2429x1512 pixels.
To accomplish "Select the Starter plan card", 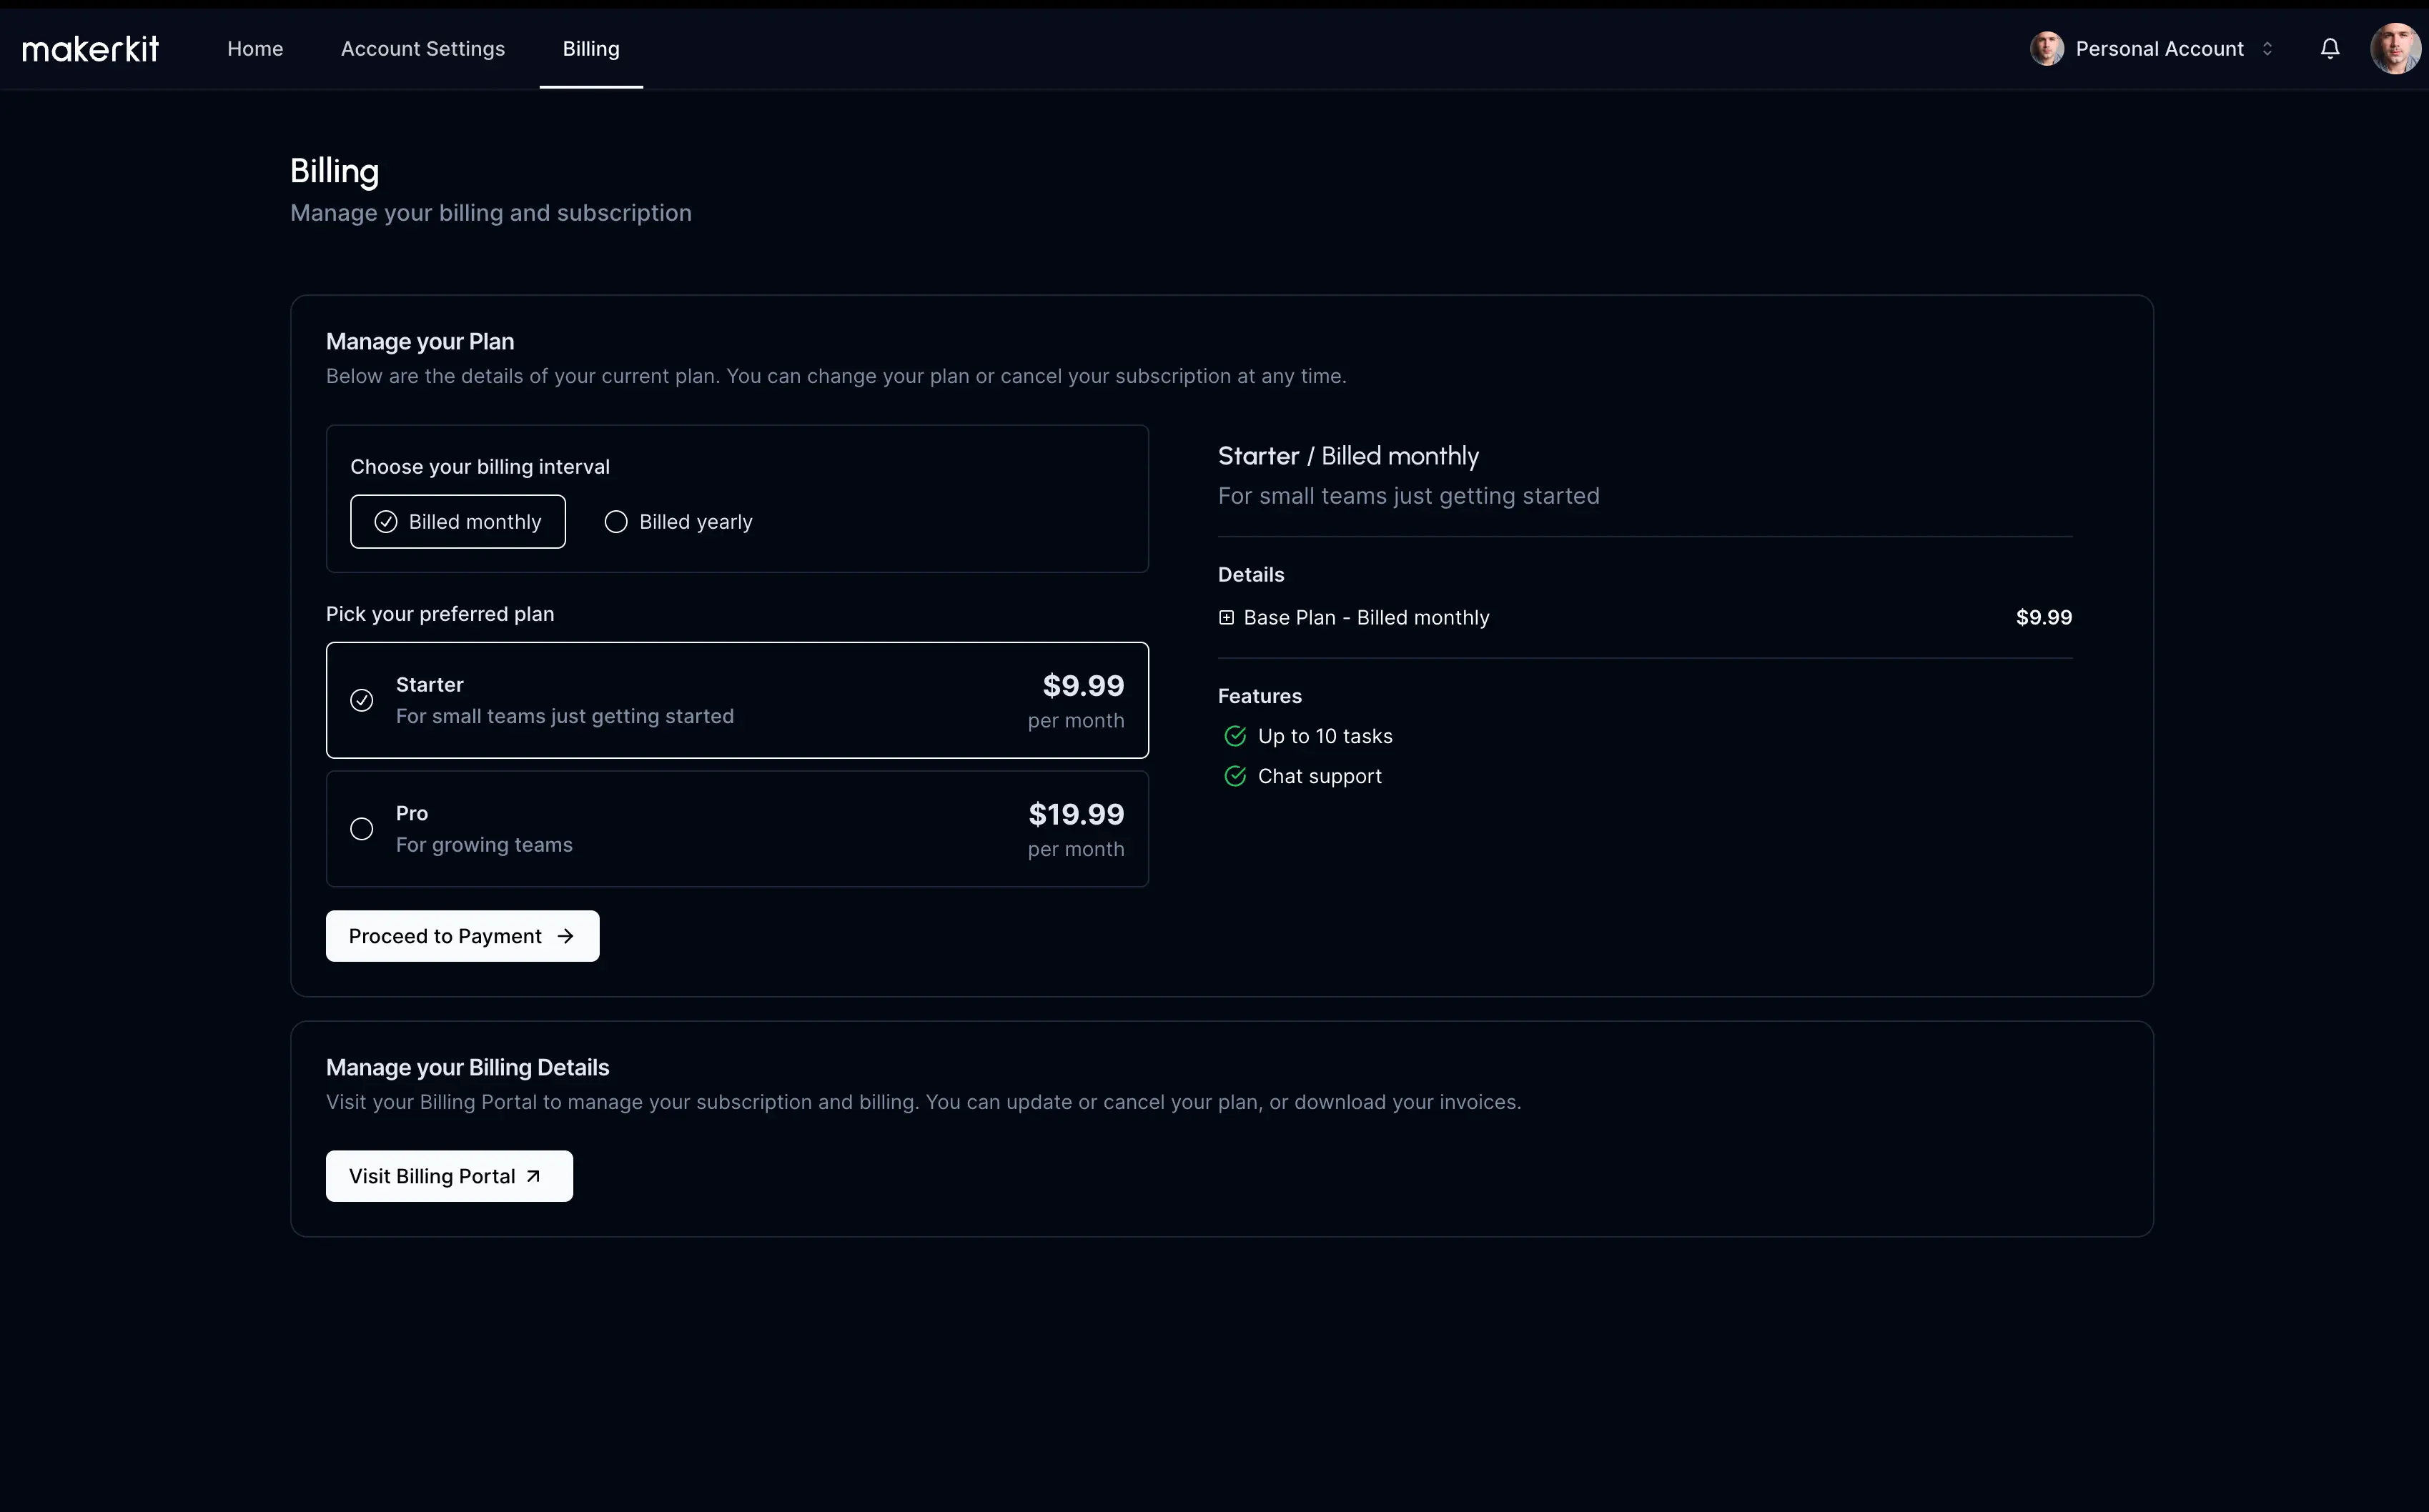I will 736,700.
